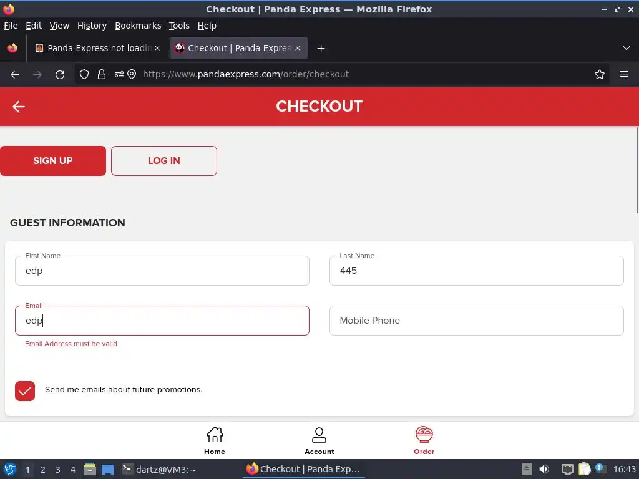Click the browser address bar URL

pyautogui.click(x=246, y=74)
